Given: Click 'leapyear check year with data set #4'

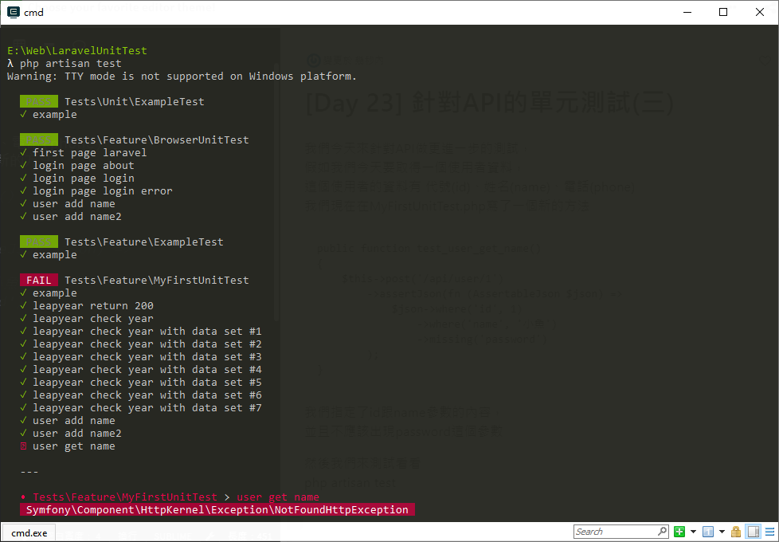Looking at the screenshot, I should 147,370.
